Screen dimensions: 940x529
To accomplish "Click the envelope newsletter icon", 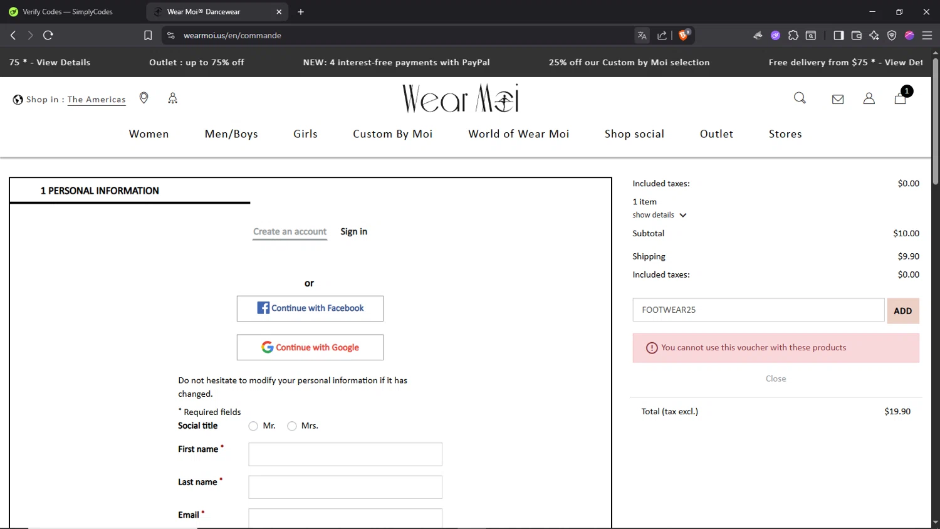I will (838, 99).
